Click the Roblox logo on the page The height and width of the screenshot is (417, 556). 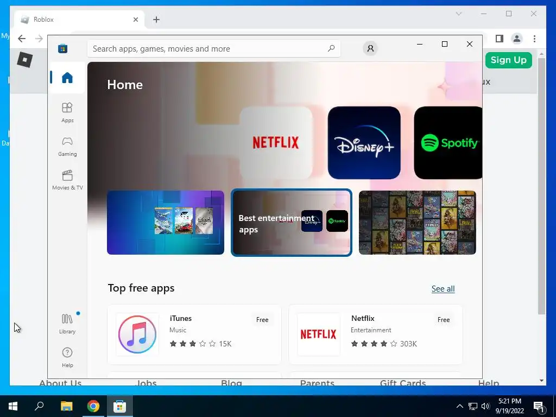tap(25, 59)
